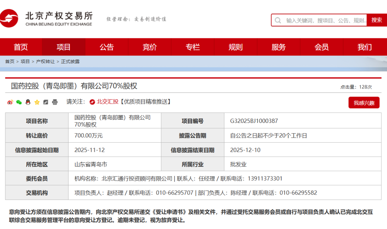Click the 委托会员 header cell
Screen dimensions: 387x229
pyautogui.click(x=37, y=178)
